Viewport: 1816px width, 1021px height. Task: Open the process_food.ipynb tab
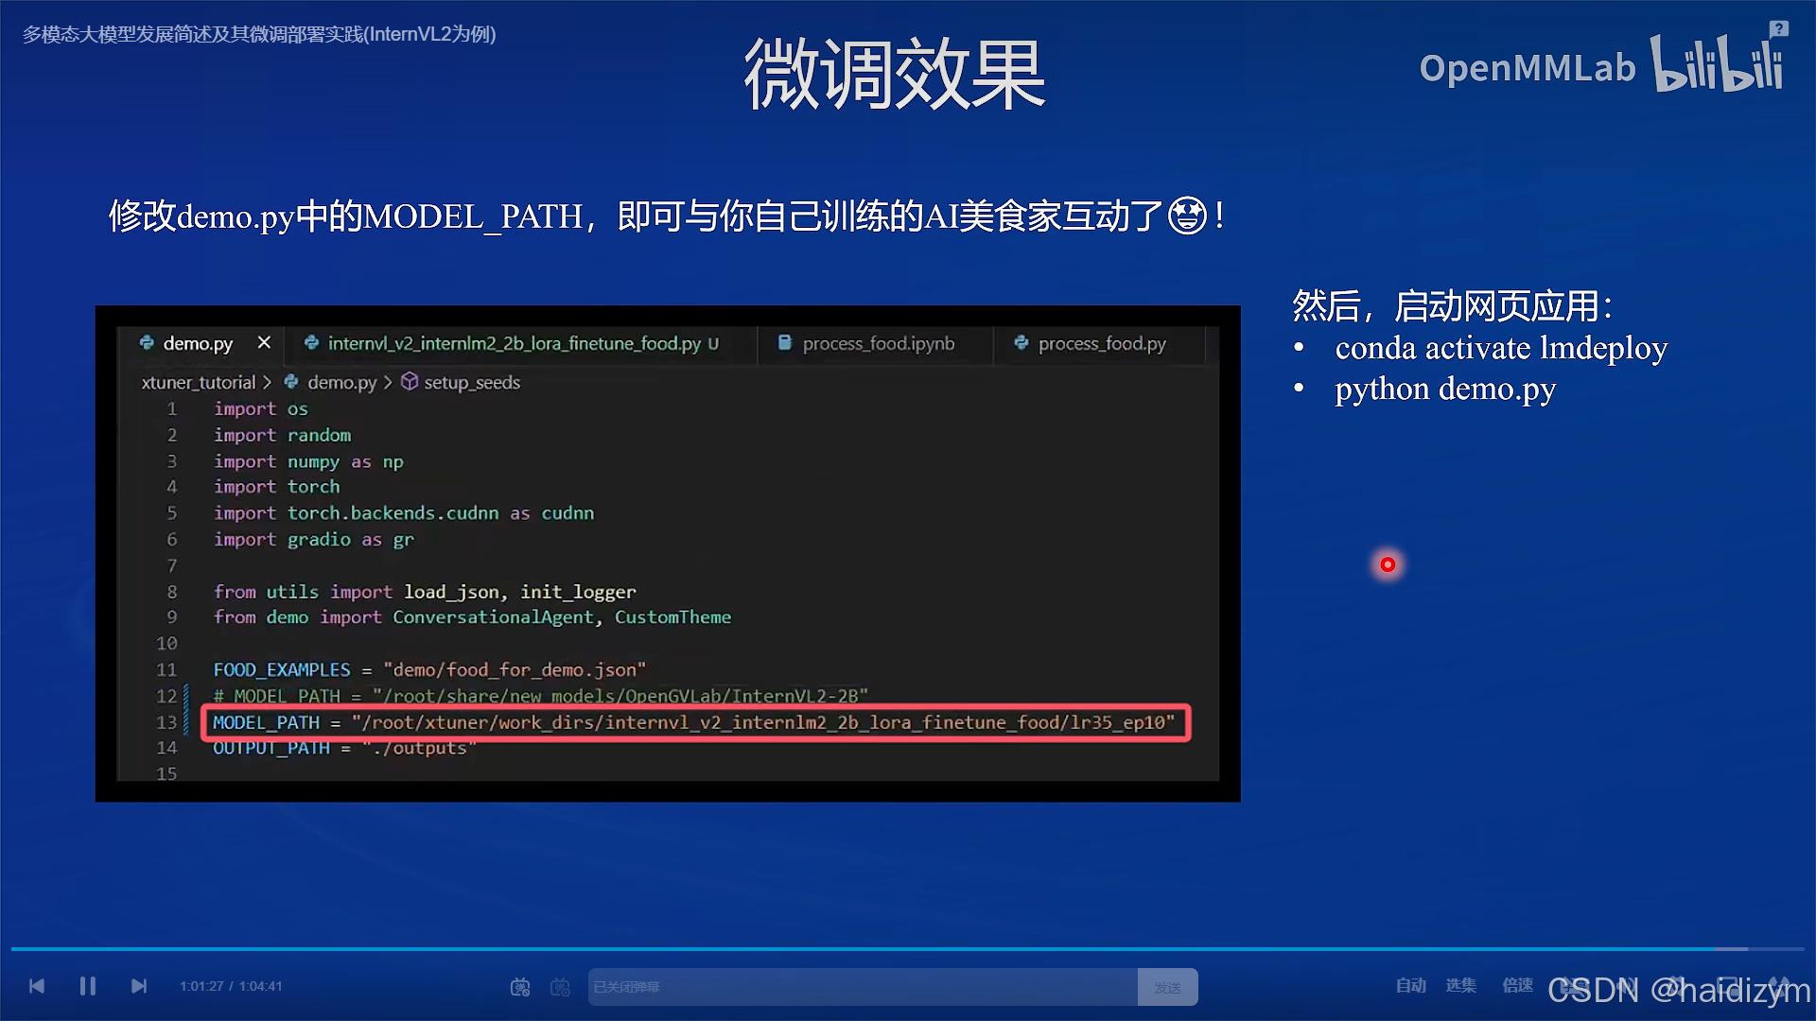[x=878, y=344]
